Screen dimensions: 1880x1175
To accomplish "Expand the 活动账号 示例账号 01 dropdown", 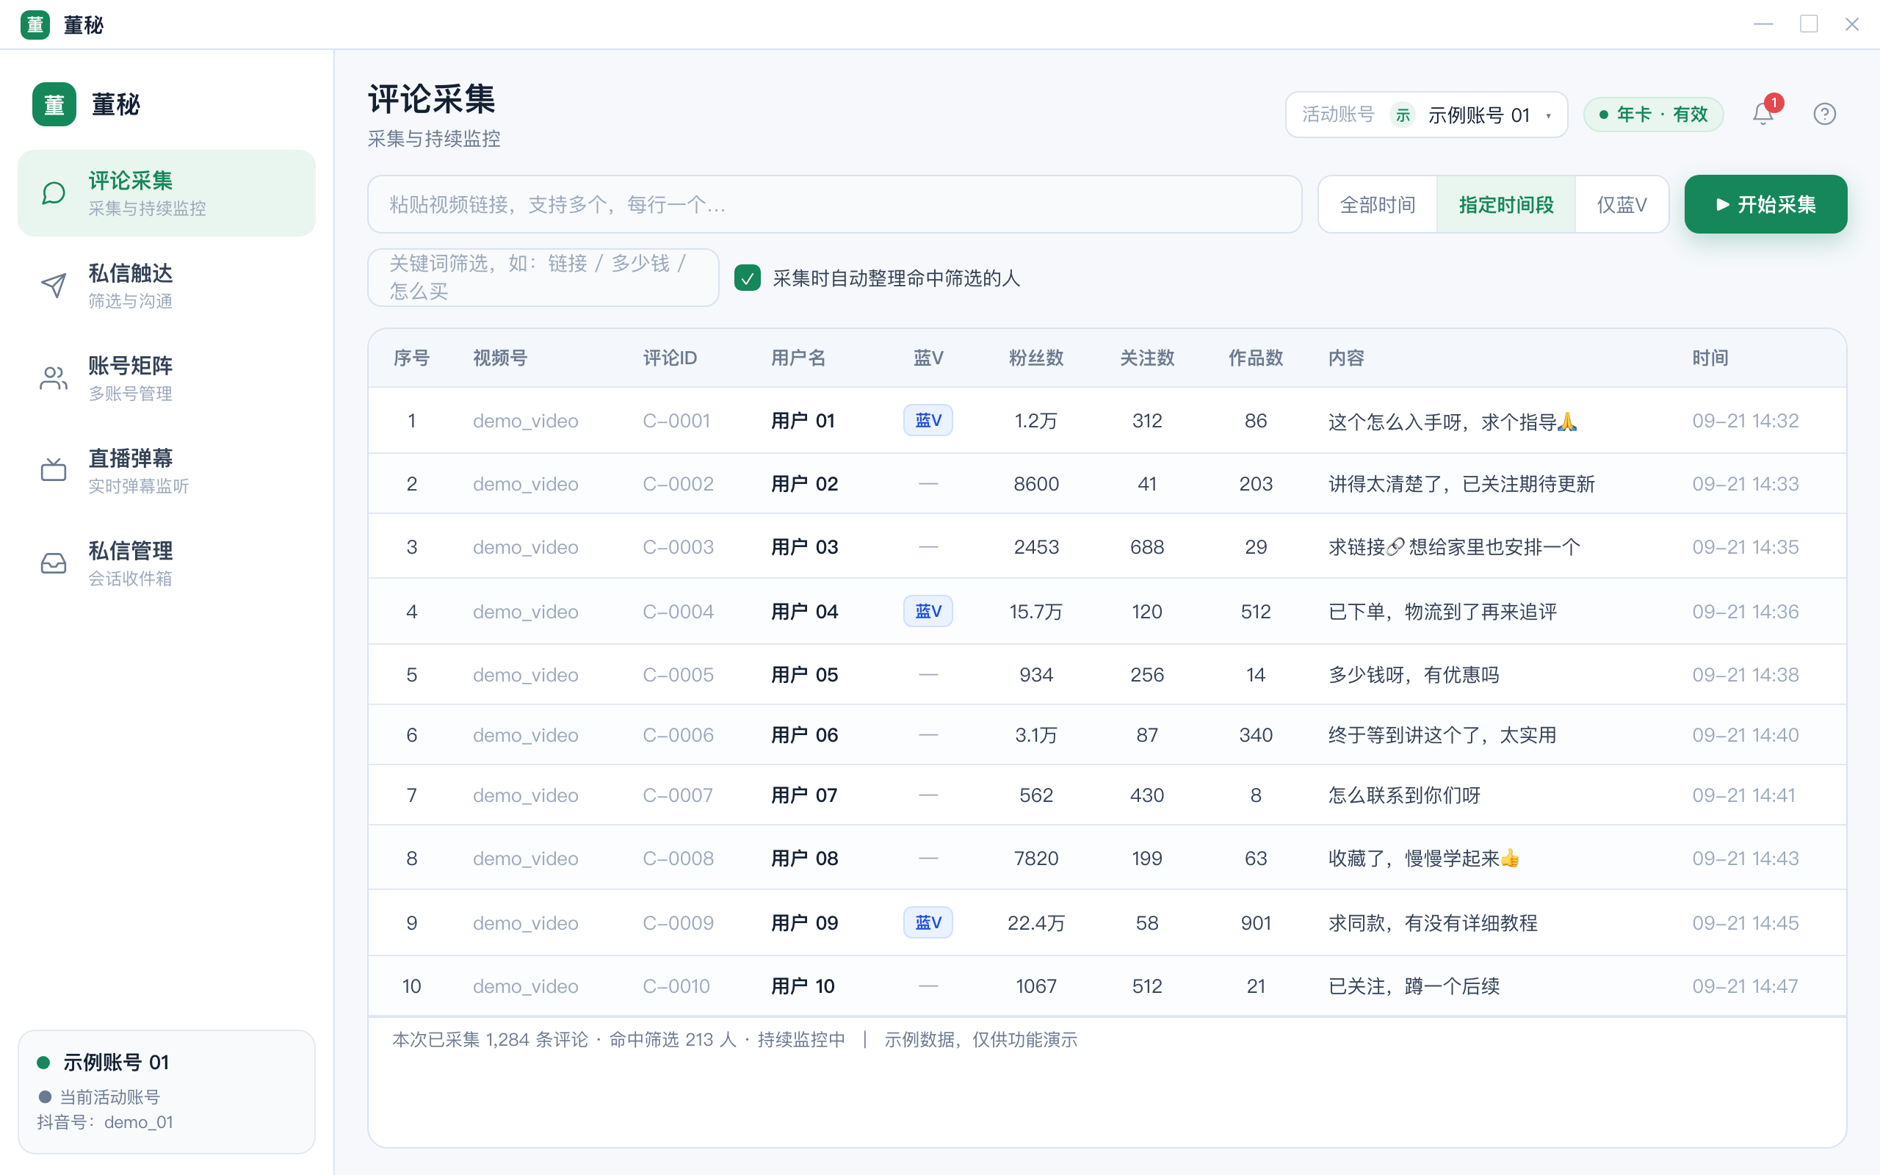I will tap(1426, 115).
